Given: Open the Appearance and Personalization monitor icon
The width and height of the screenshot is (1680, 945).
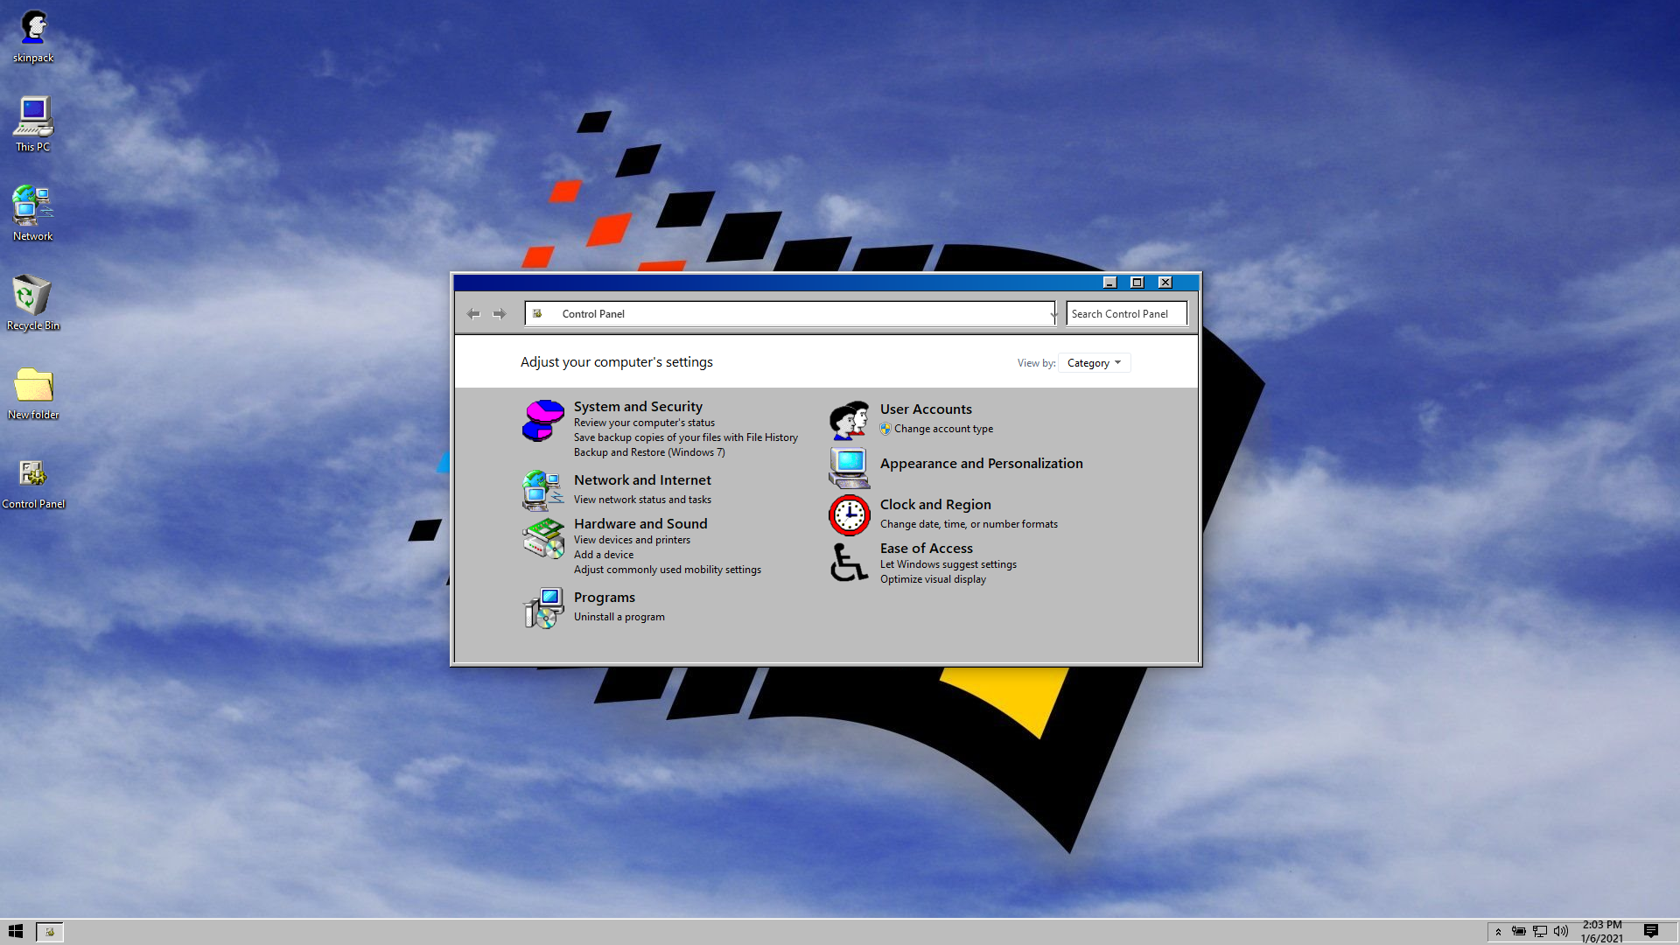Looking at the screenshot, I should click(849, 467).
